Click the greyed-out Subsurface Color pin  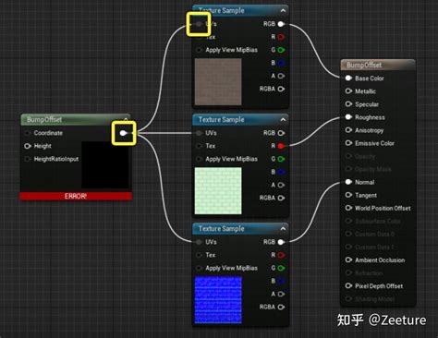(x=348, y=221)
